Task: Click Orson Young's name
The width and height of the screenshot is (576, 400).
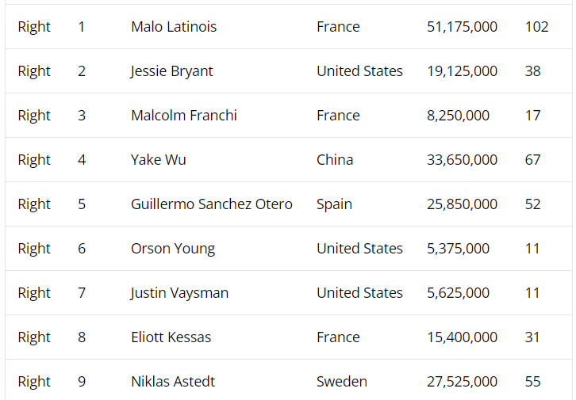Action: click(x=173, y=249)
